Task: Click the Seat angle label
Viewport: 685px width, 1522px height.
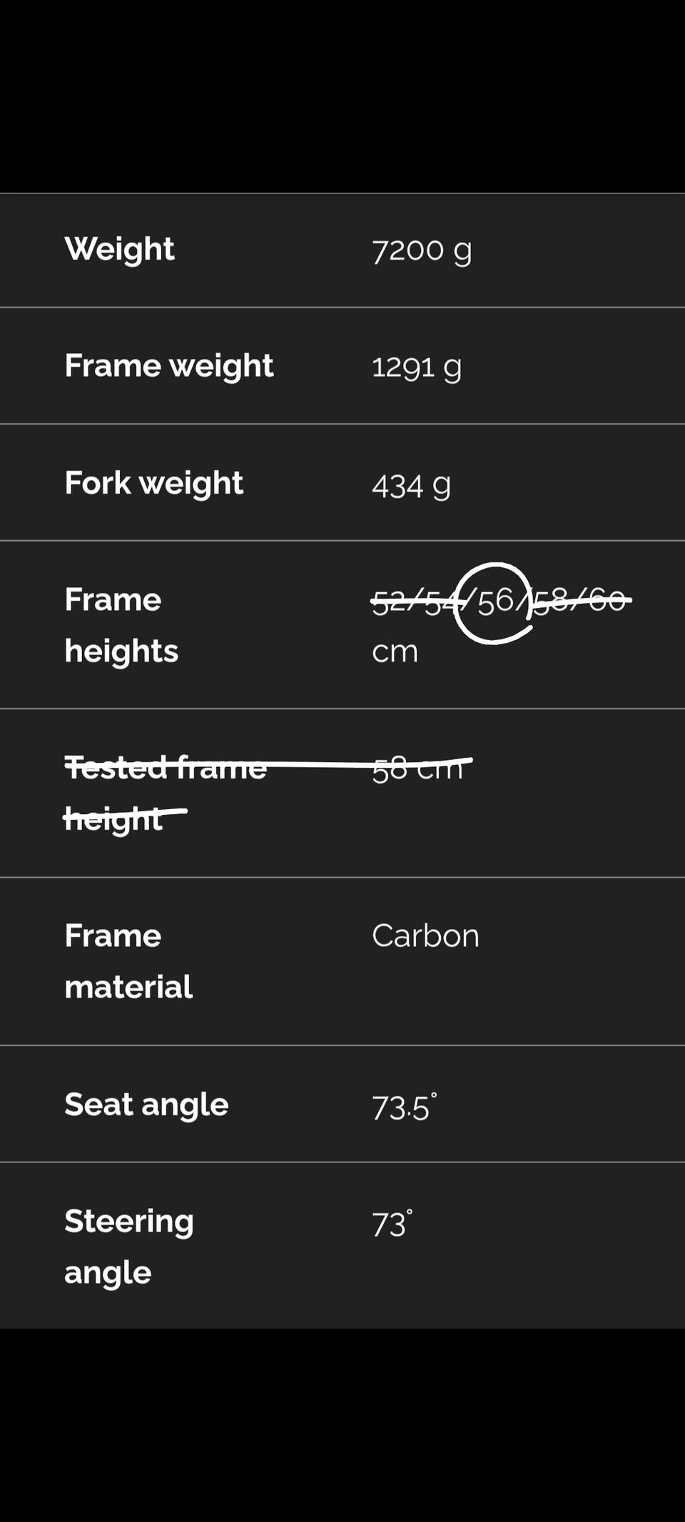Action: [x=146, y=1105]
